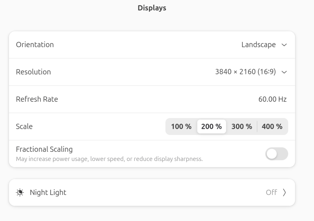
Task: Open the Landscape orientation dropdown
Action: (x=264, y=45)
